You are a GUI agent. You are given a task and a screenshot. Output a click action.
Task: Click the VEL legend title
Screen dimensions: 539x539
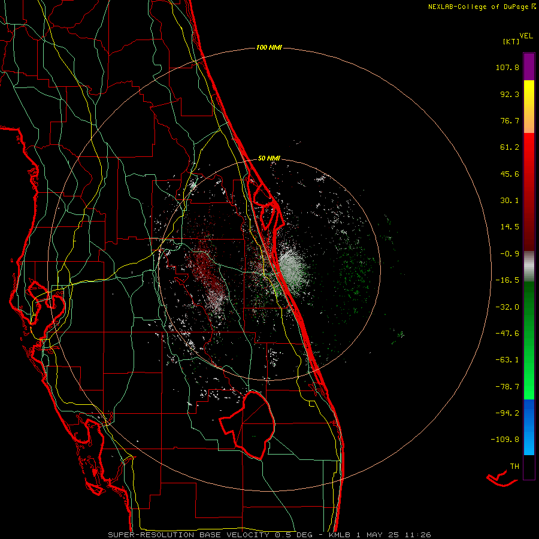tap(526, 36)
